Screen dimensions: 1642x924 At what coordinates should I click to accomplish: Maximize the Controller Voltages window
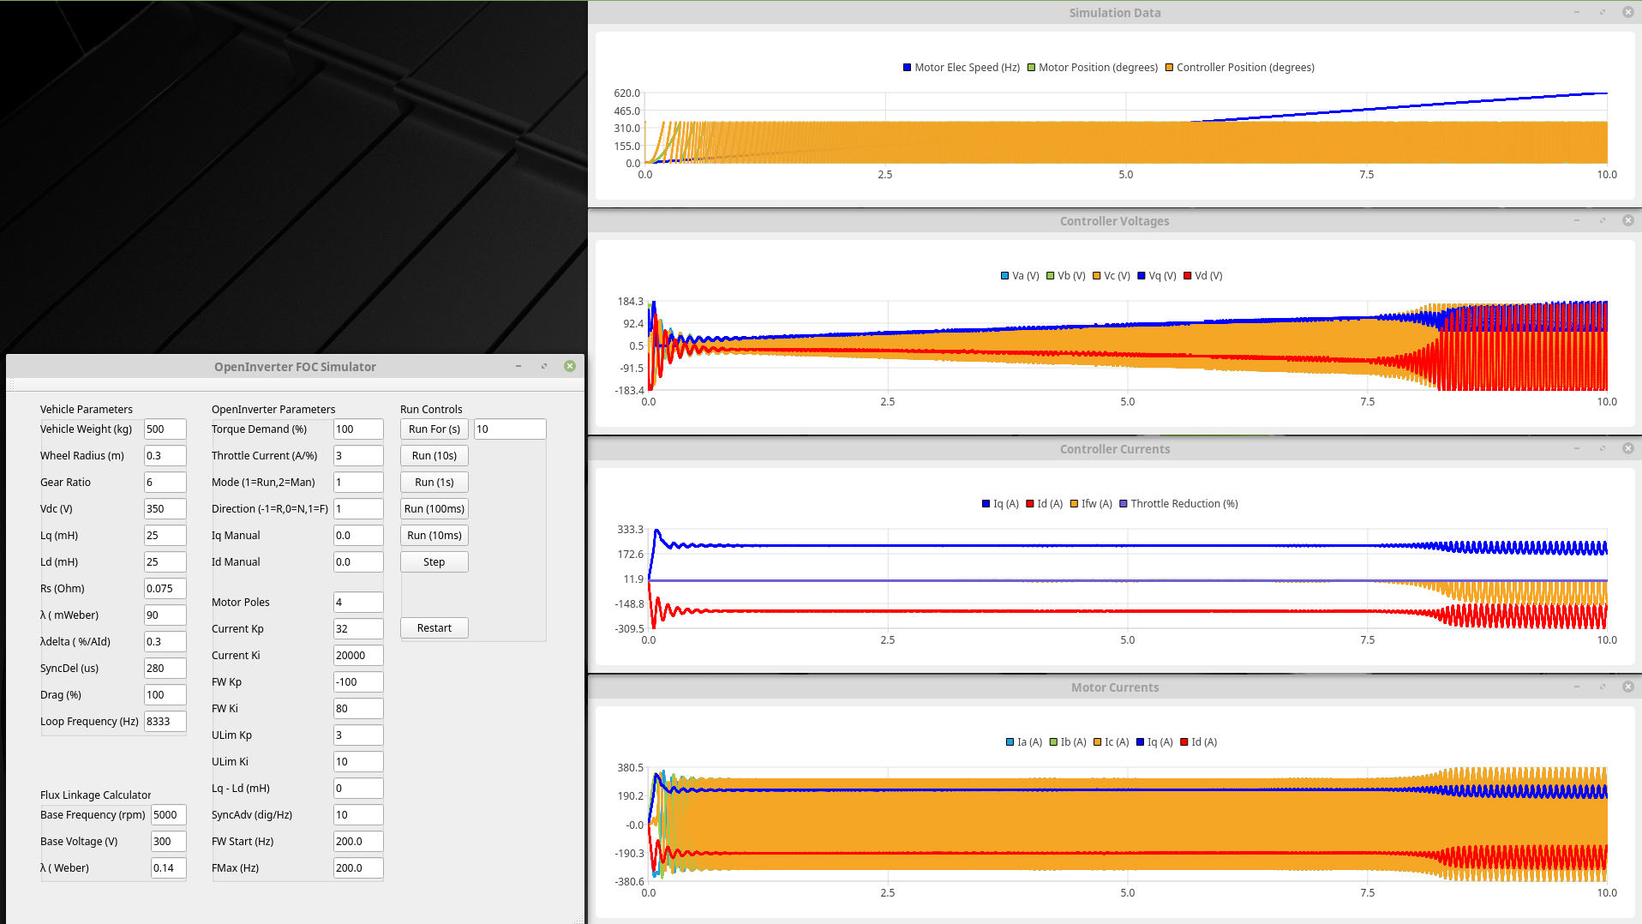pos(1602,220)
